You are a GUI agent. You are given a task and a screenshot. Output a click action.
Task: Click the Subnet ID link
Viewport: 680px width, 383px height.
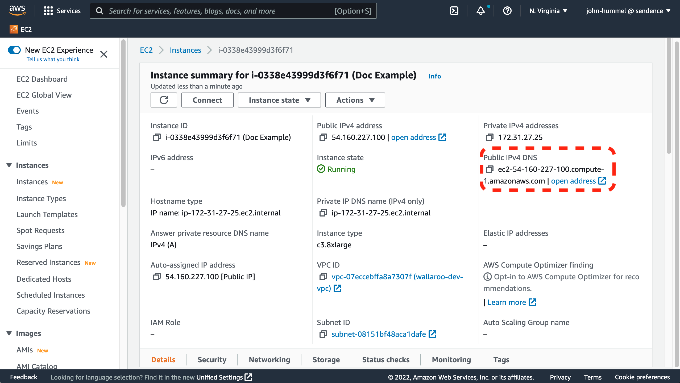[379, 334]
